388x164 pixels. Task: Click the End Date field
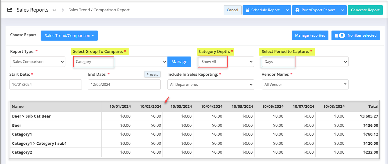coord(124,85)
